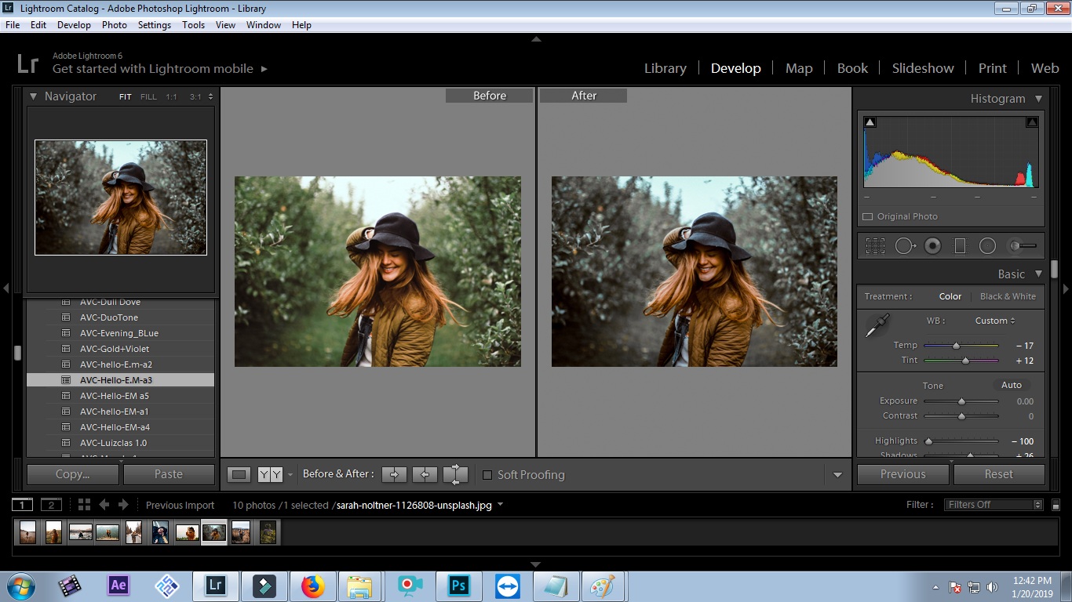
Task: Switch to Loupe view mode
Action: point(239,474)
